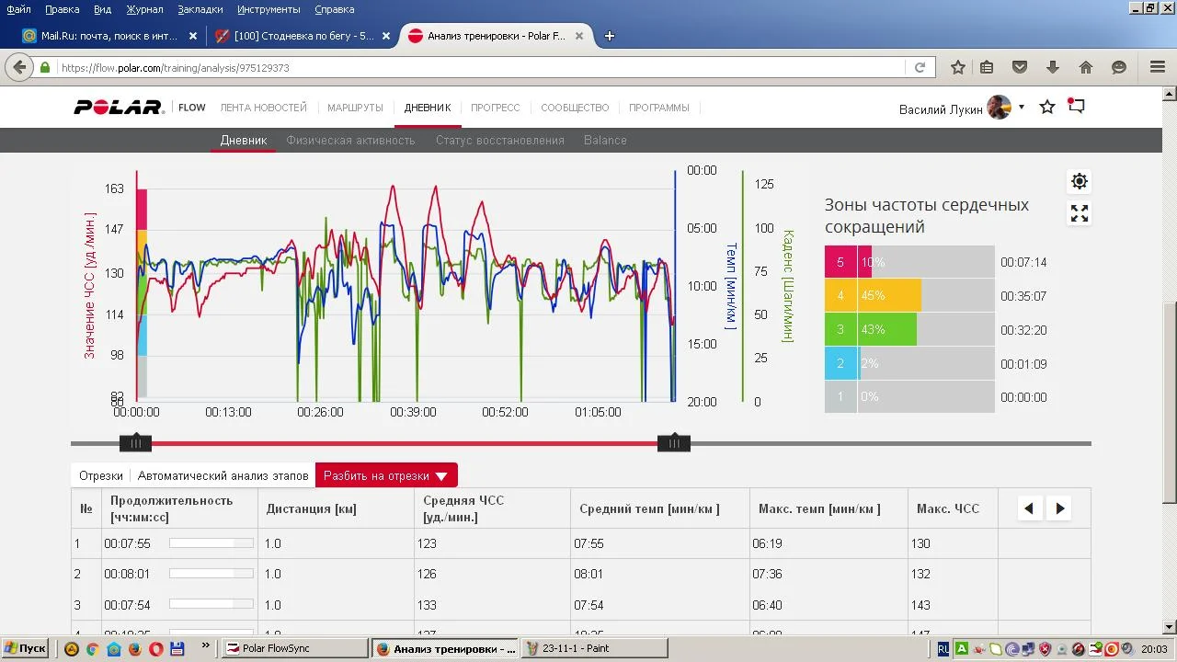Image resolution: width=1177 pixels, height=662 pixels.
Task: Click the browser home icon
Action: coord(1086,67)
